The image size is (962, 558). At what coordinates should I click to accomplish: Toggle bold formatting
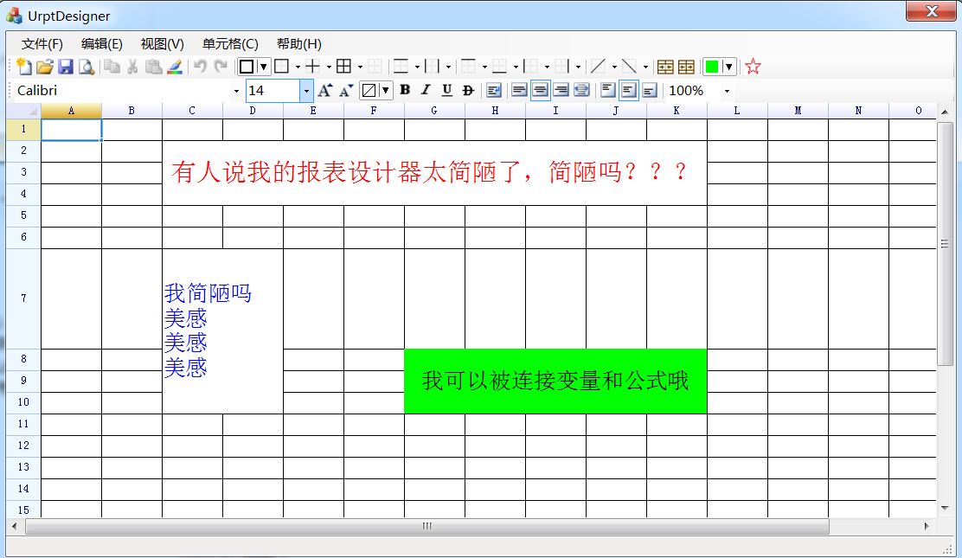[405, 90]
